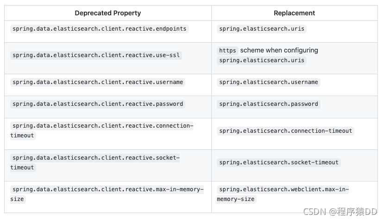Click the reactive.connection-timeout deprecated property
Screen dimensions: 384x220
point(101,130)
